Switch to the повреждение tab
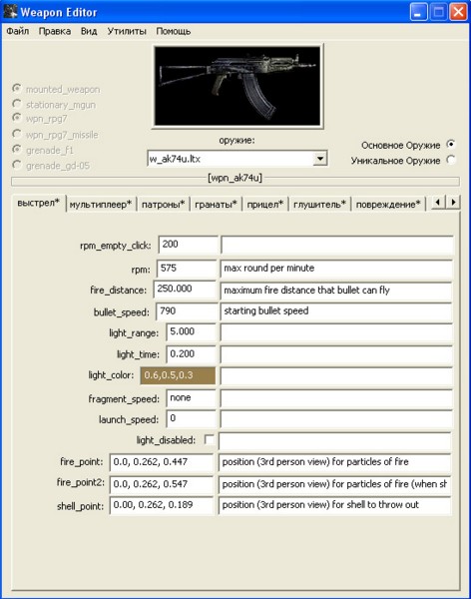 pos(388,205)
